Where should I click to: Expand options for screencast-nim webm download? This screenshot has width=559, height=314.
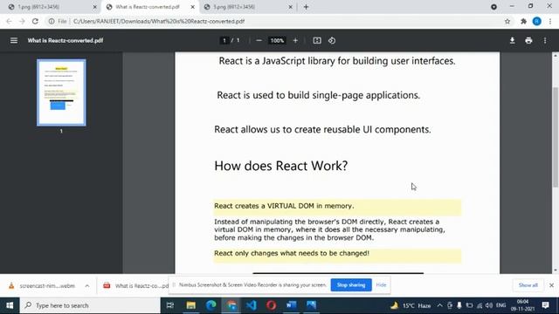pos(87,286)
